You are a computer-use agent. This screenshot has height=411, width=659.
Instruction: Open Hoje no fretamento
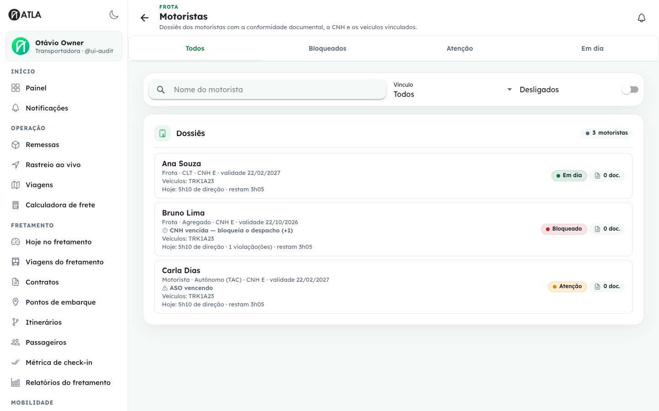point(64,242)
